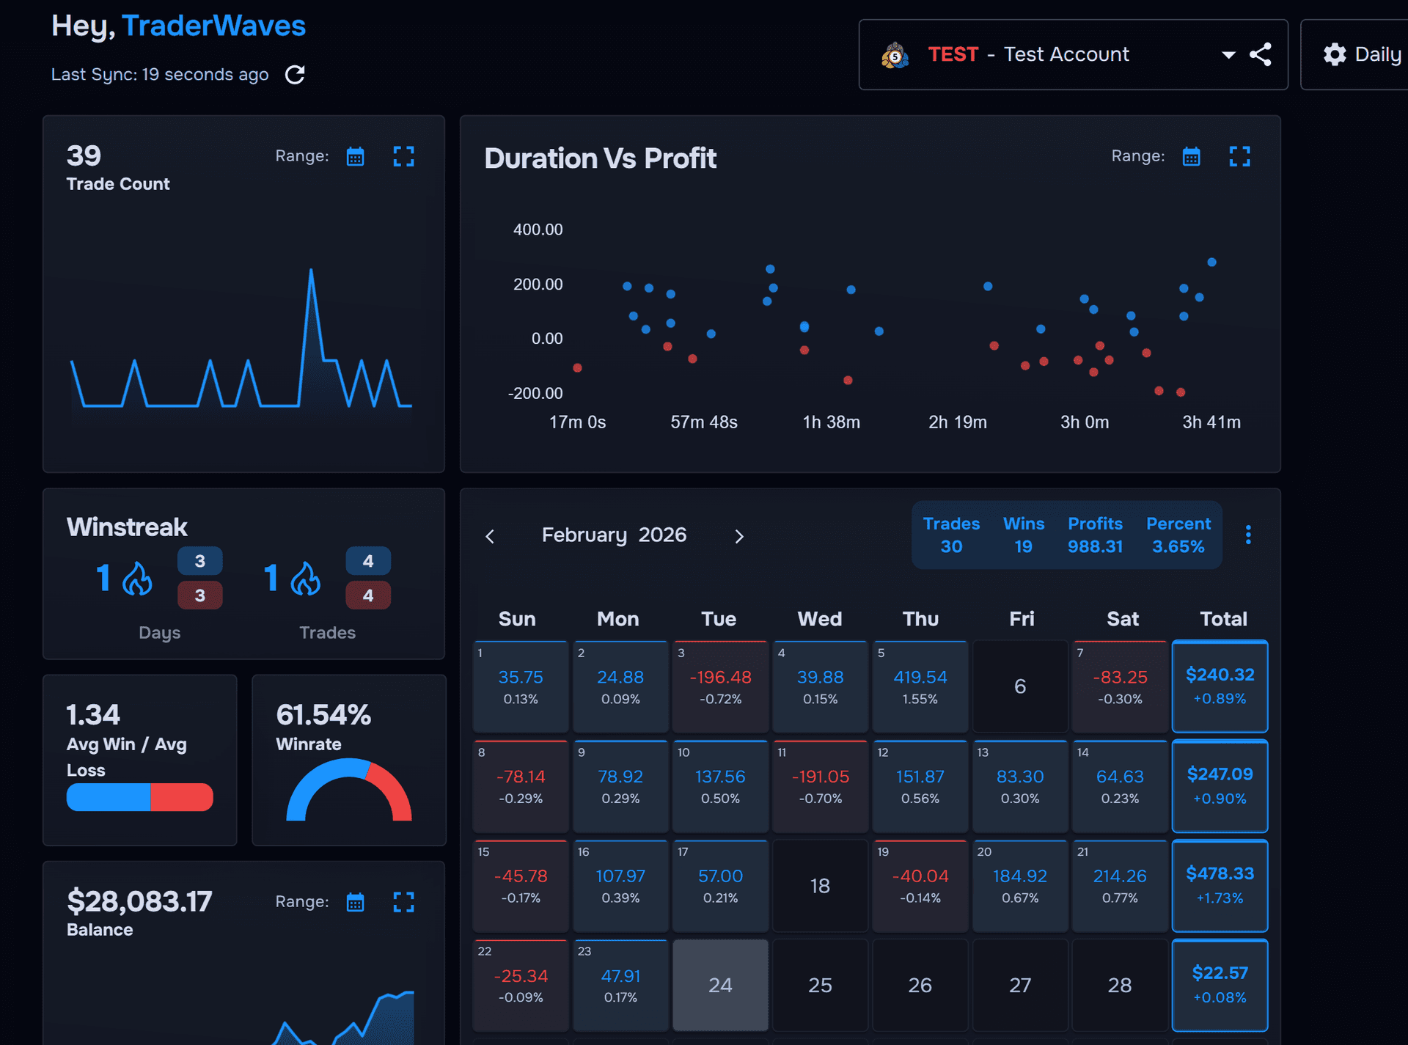Viewport: 1408px width, 1045px height.
Task: Click Days best-streak blue badge 3
Action: [x=199, y=561]
